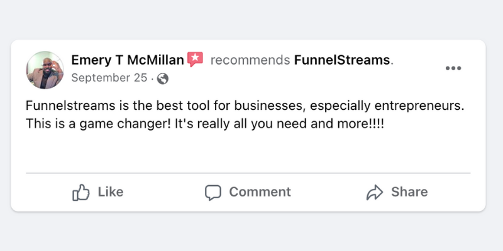Click the word "recommends" in the header
Image resolution: width=503 pixels, height=251 pixels.
click(250, 60)
